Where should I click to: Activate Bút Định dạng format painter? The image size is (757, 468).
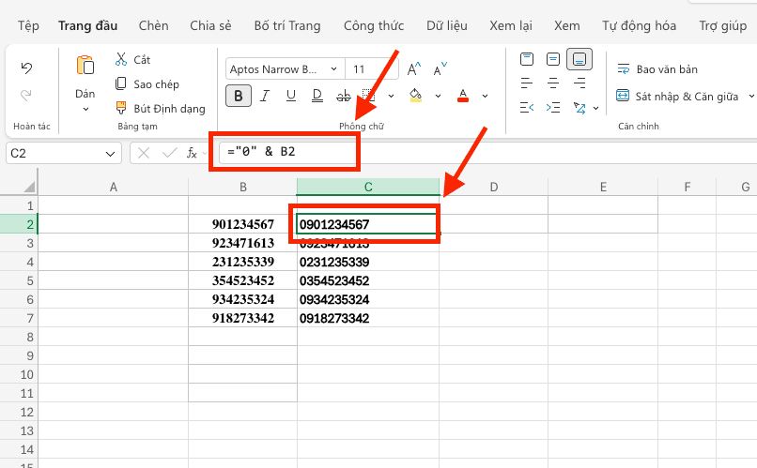(161, 109)
